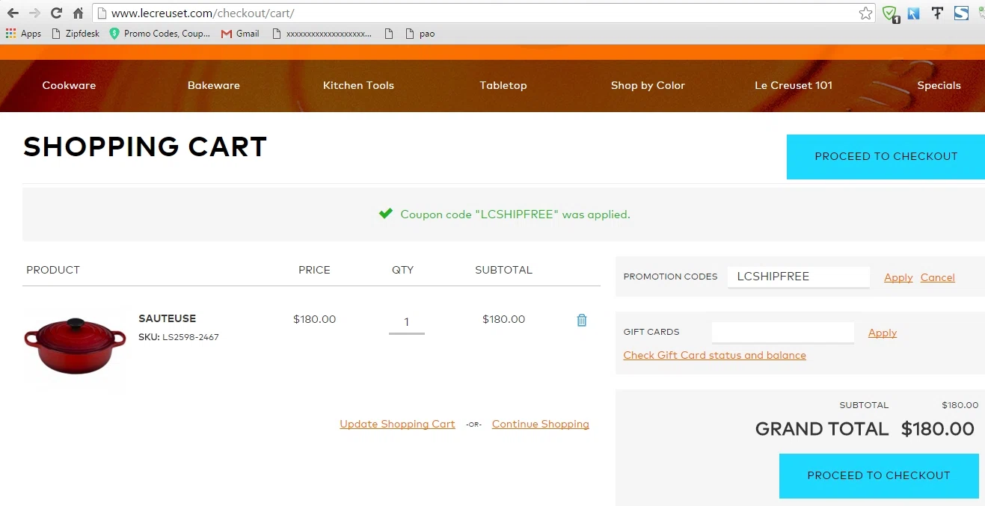Open the Bakeware menu
Screen dimensions: 985x506
coord(214,85)
